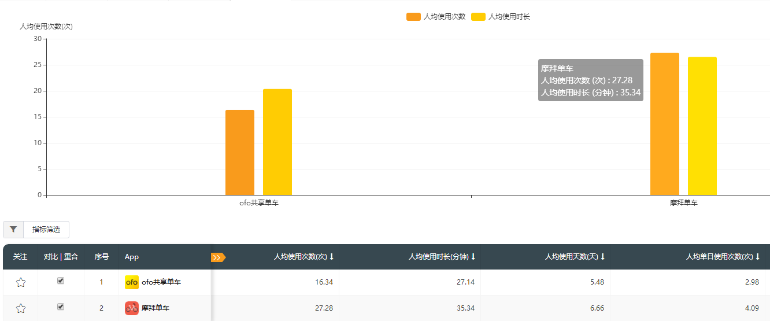
Task: Click the 对比 | 重合 column header
Action: coord(61,257)
